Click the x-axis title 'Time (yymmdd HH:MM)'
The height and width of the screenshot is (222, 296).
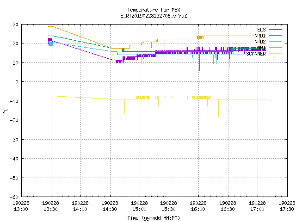[154, 218]
